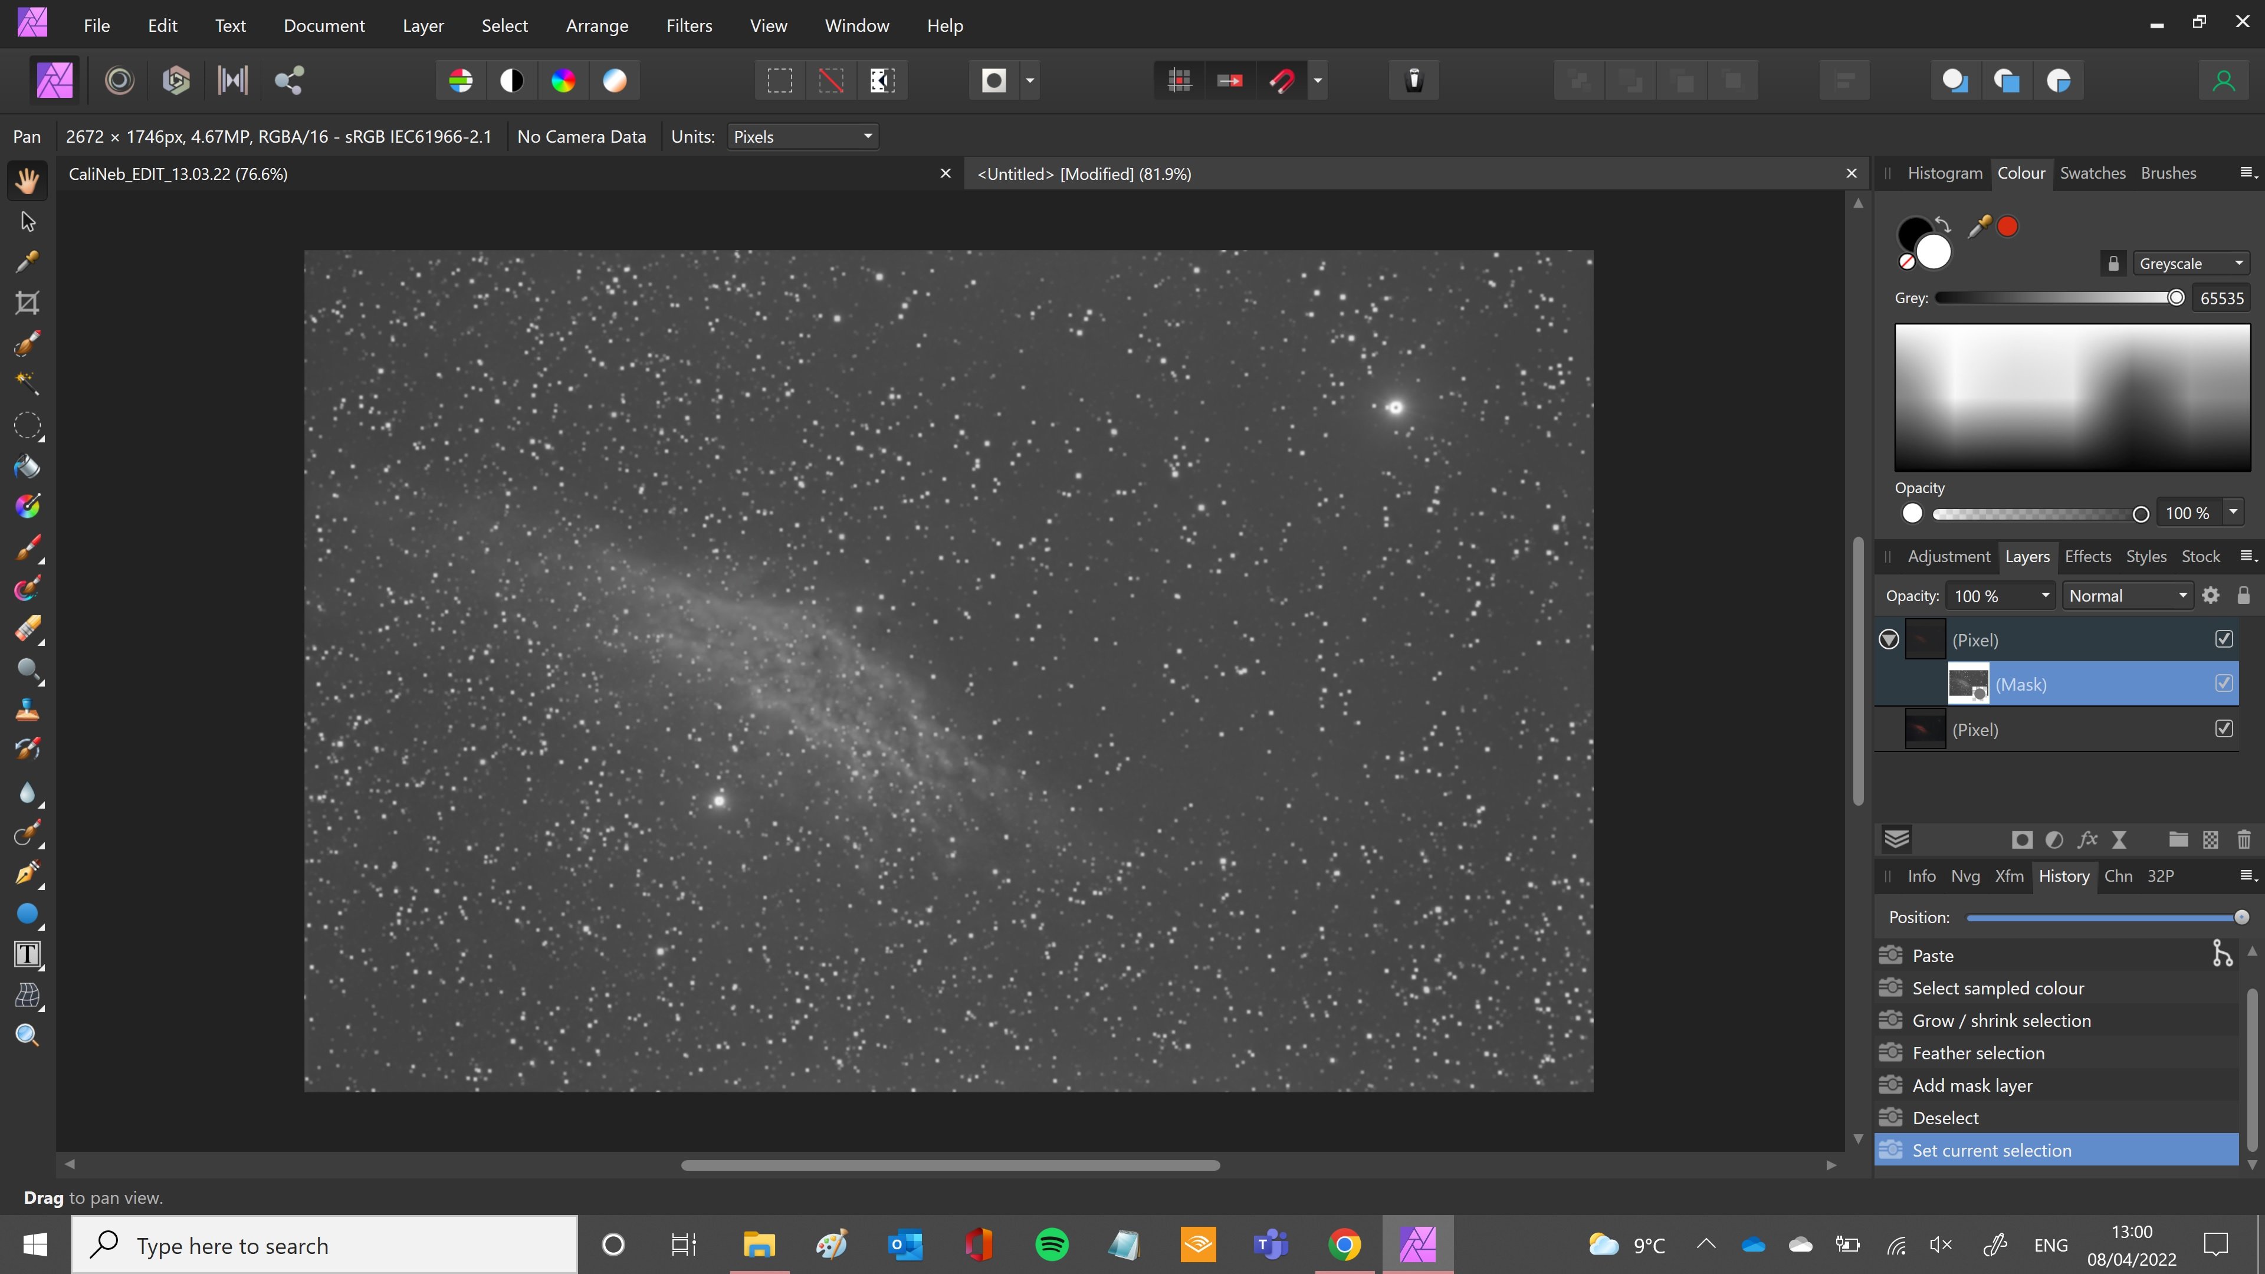The height and width of the screenshot is (1274, 2265).
Task: Switch to the Liquify Persona icon
Action: pos(119,81)
